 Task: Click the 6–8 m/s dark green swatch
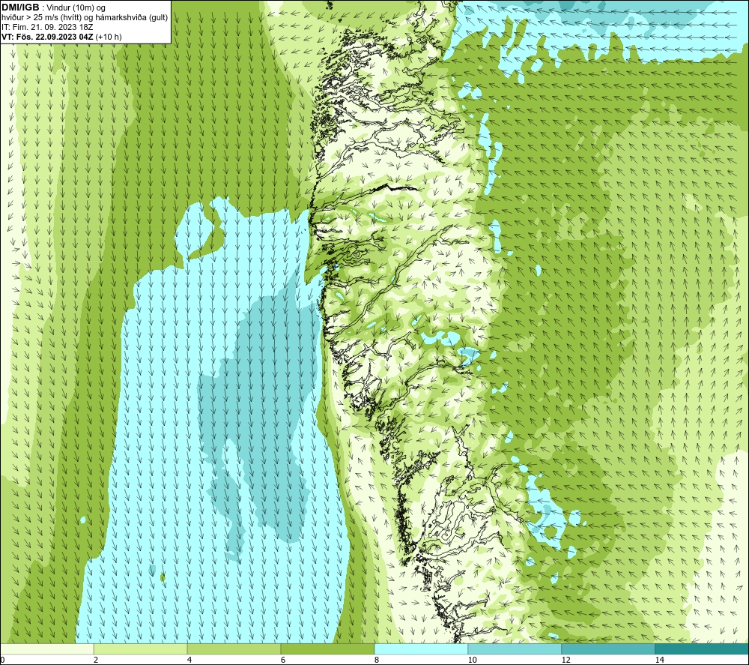327,649
